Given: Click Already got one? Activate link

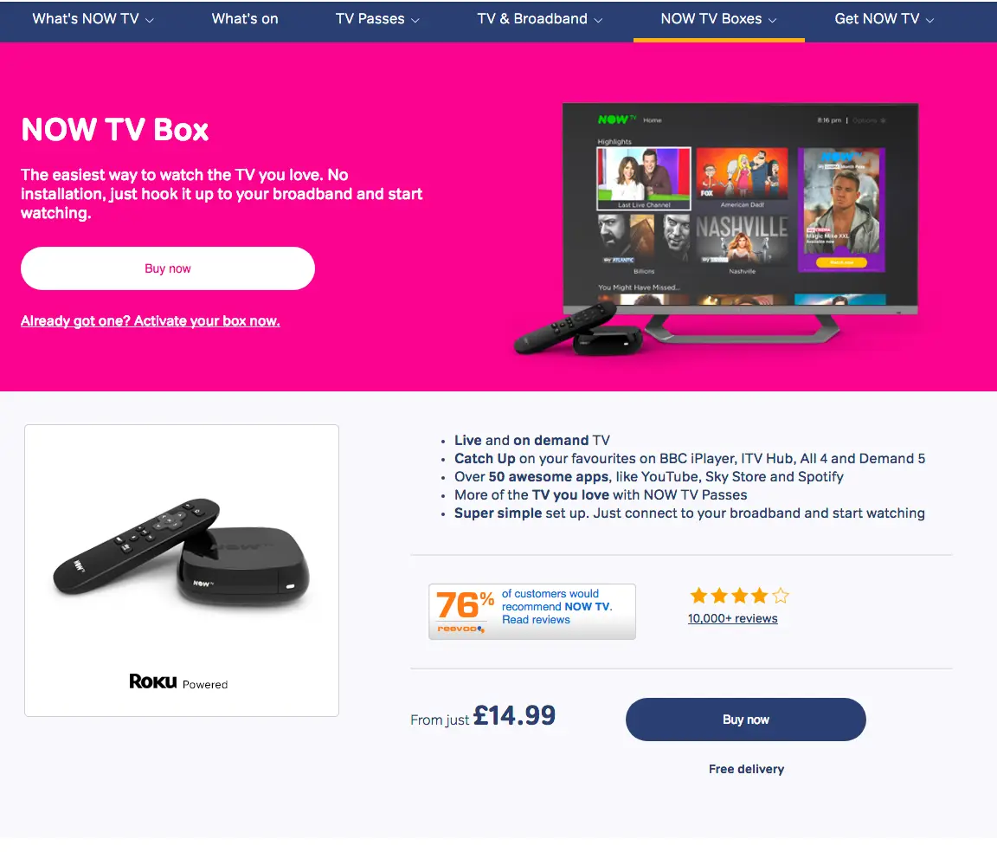Looking at the screenshot, I should click(150, 320).
